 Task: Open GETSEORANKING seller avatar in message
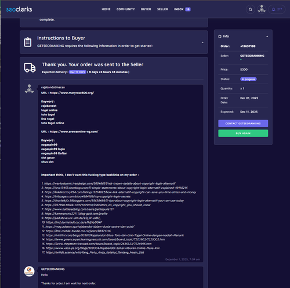[x=29, y=271]
